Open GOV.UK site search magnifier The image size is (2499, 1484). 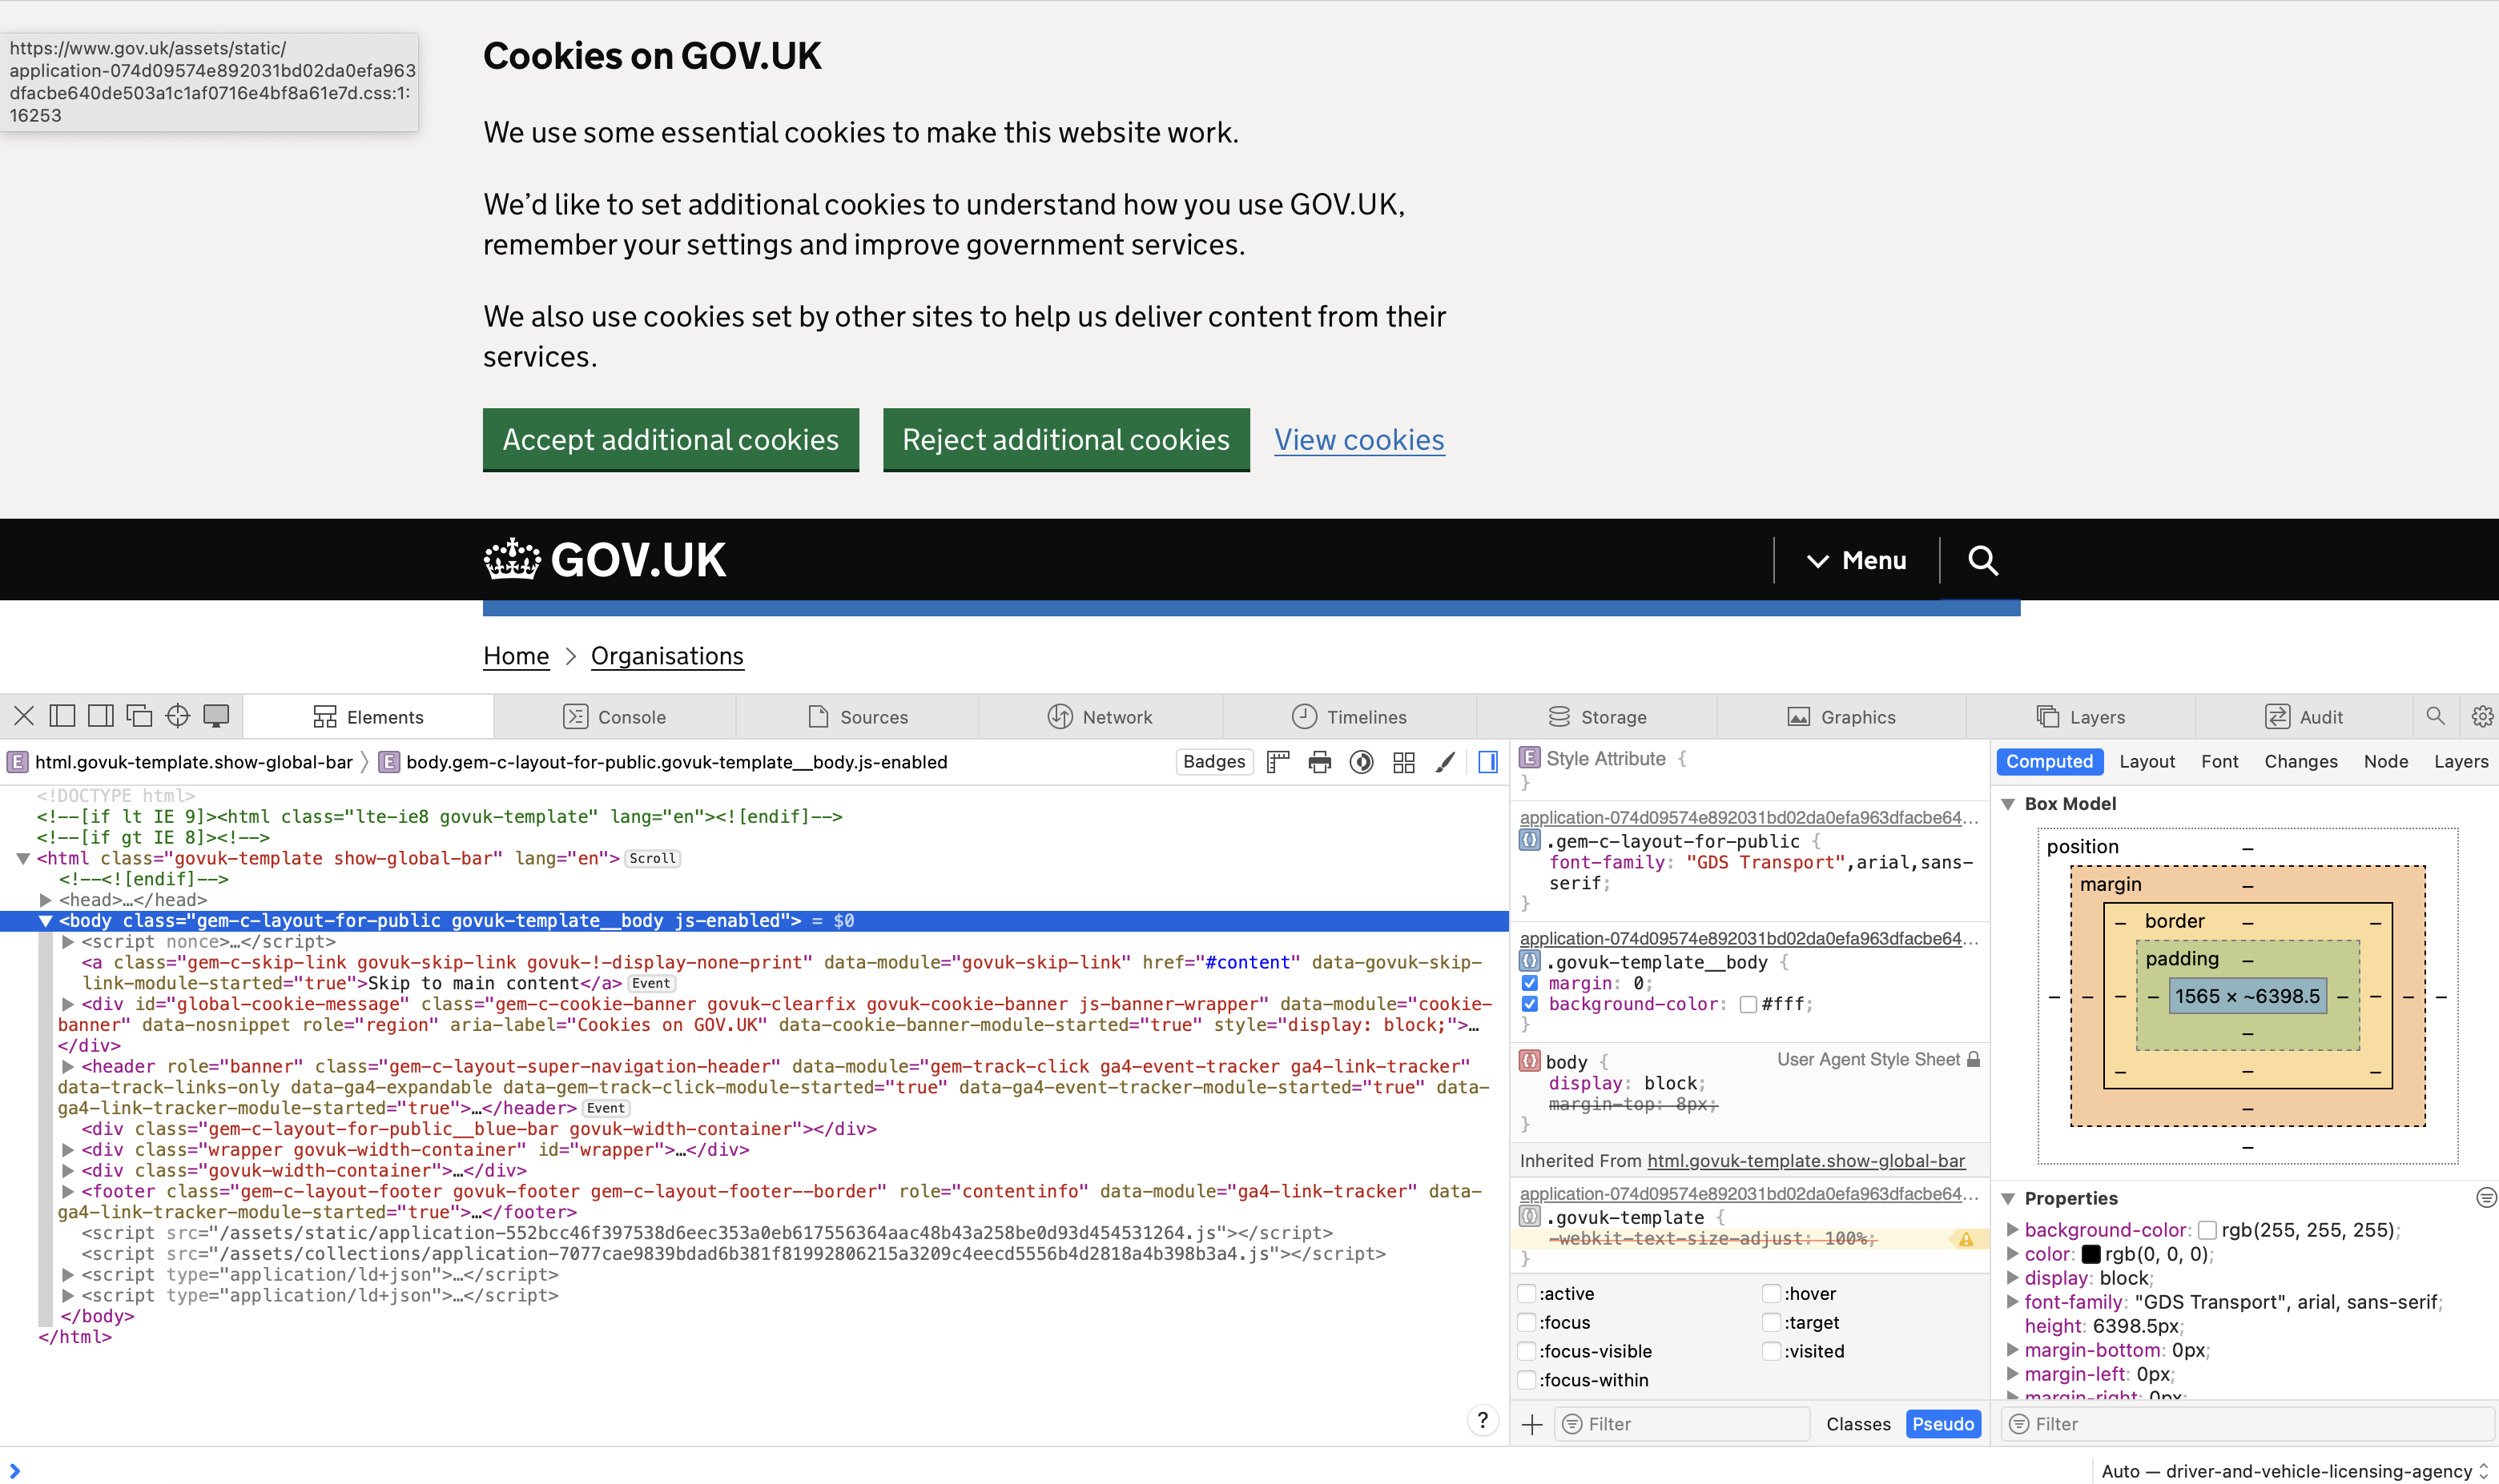pos(1983,560)
